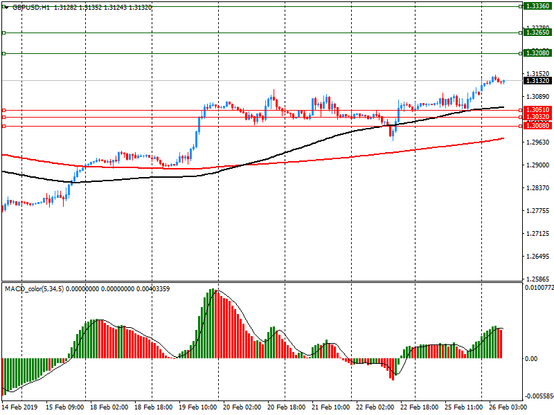Click the 14 Feb 2019 date axis label
The height and width of the screenshot is (415, 554).
tap(21, 408)
